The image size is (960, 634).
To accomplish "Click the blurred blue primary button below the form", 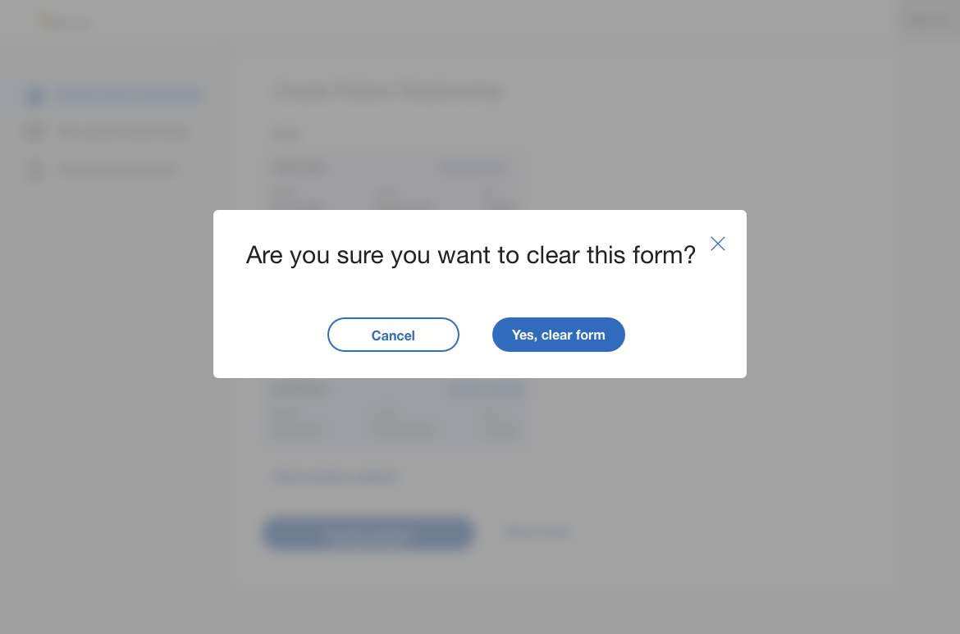I will pos(368,533).
